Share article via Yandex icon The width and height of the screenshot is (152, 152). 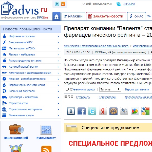click(x=103, y=111)
